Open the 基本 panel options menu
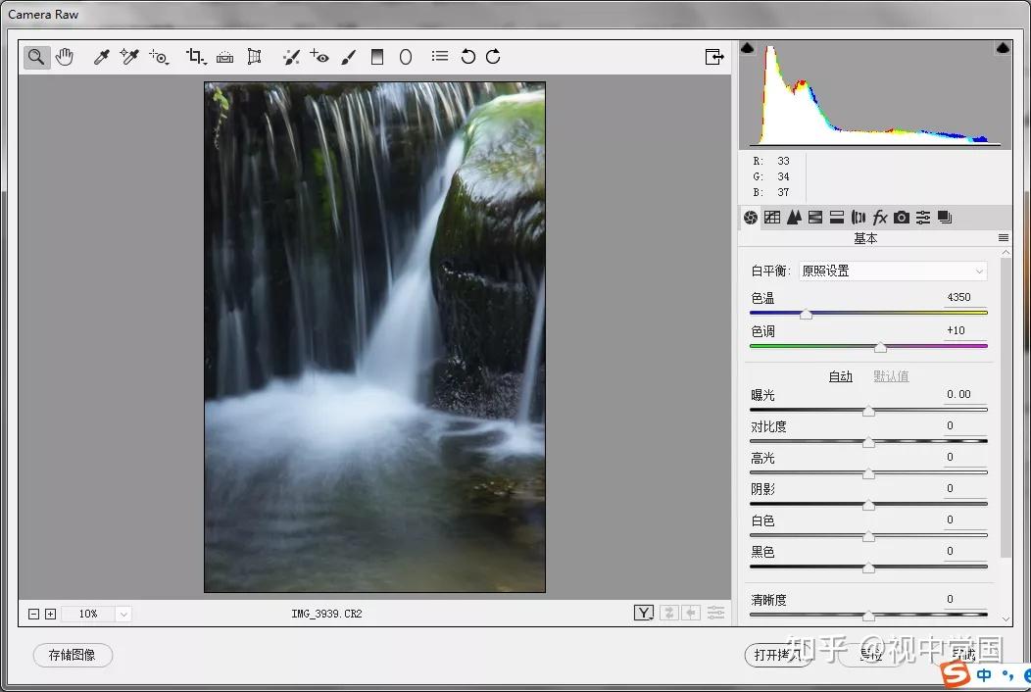This screenshot has height=692, width=1031. [x=1004, y=238]
